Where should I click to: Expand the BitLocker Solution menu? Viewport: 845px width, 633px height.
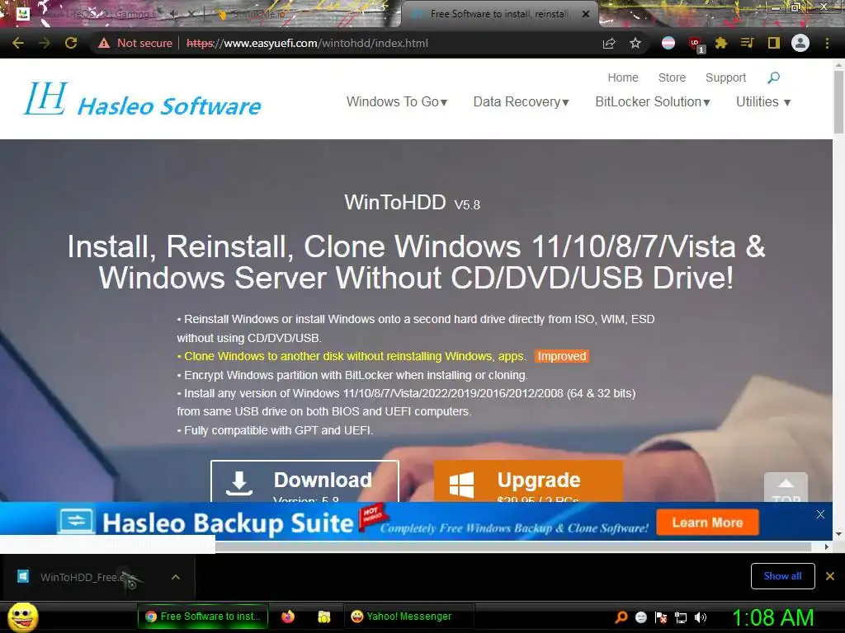(653, 101)
